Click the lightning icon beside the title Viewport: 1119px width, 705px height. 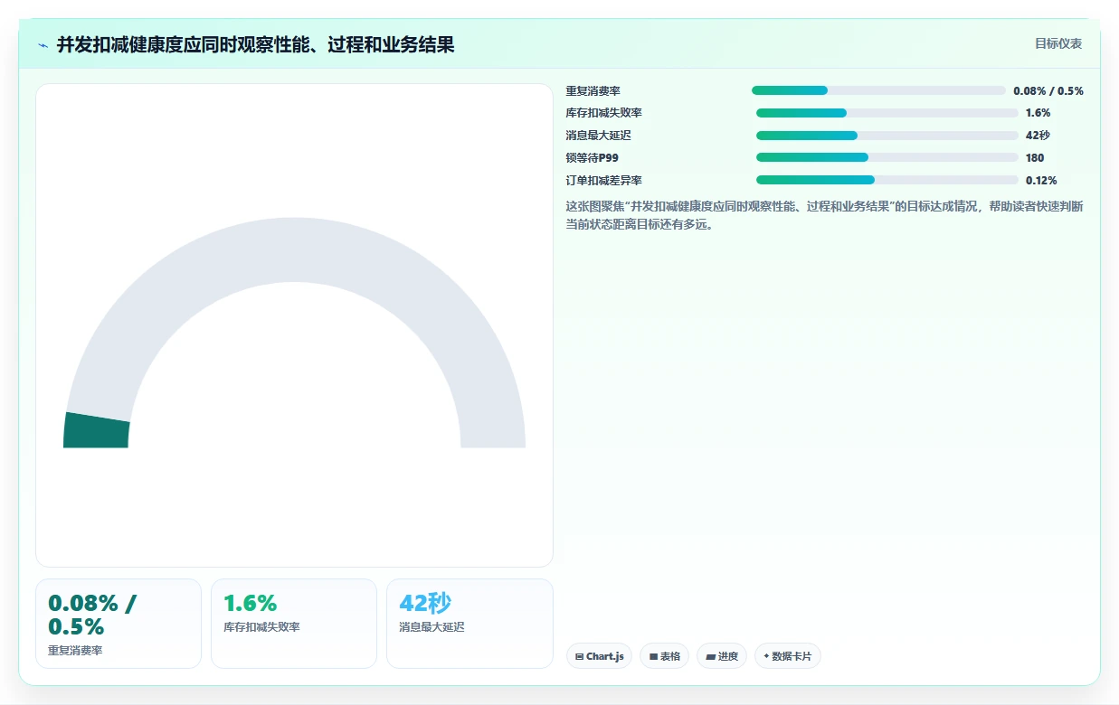click(x=43, y=45)
